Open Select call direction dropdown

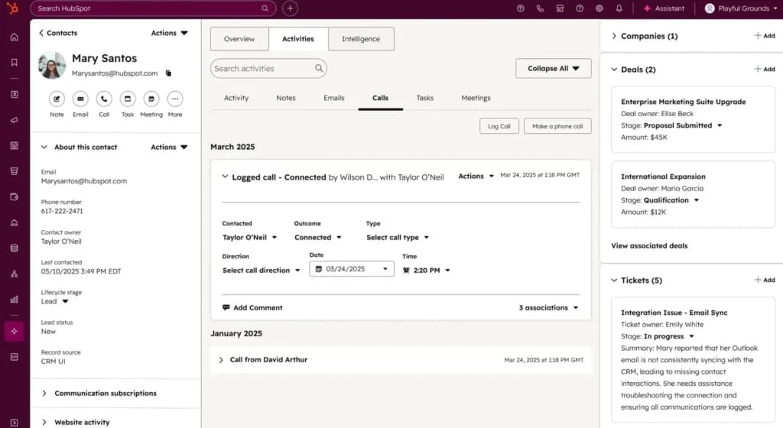click(x=262, y=271)
